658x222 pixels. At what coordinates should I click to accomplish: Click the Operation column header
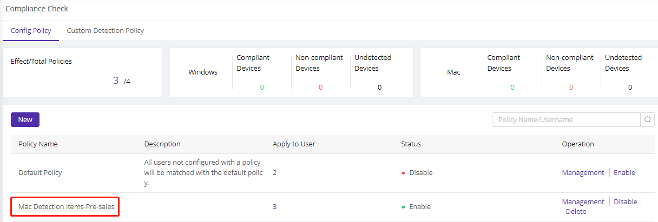point(578,144)
